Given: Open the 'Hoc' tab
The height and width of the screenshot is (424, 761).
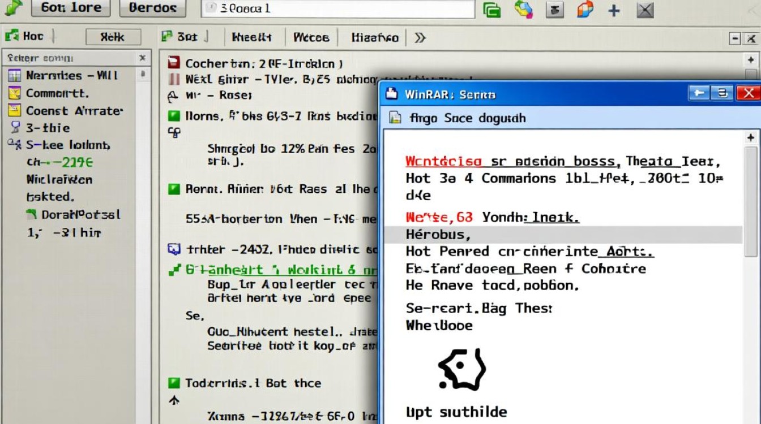Looking at the screenshot, I should click(33, 36).
